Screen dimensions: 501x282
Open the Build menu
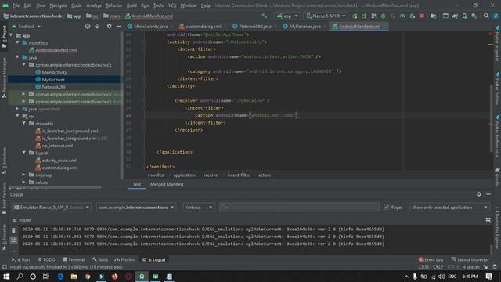click(132, 5)
